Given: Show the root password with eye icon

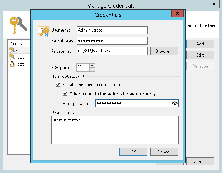Looking at the screenshot, I should pos(175,104).
